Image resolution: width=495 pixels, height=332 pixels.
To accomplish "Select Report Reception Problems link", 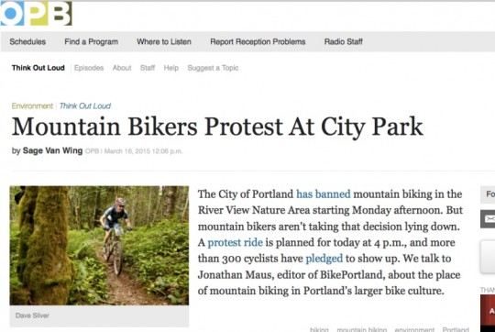I will tap(258, 41).
